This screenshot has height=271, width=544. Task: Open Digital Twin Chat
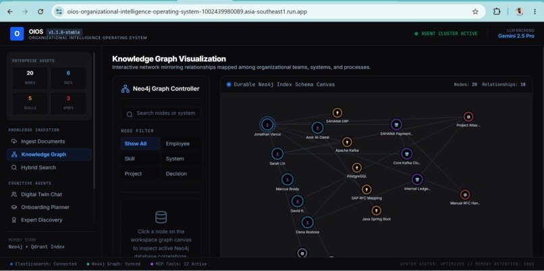coord(49,194)
